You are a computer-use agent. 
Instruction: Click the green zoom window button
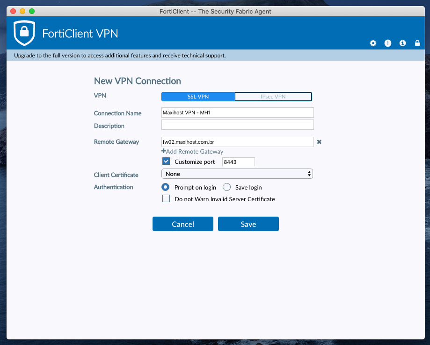[x=32, y=11]
